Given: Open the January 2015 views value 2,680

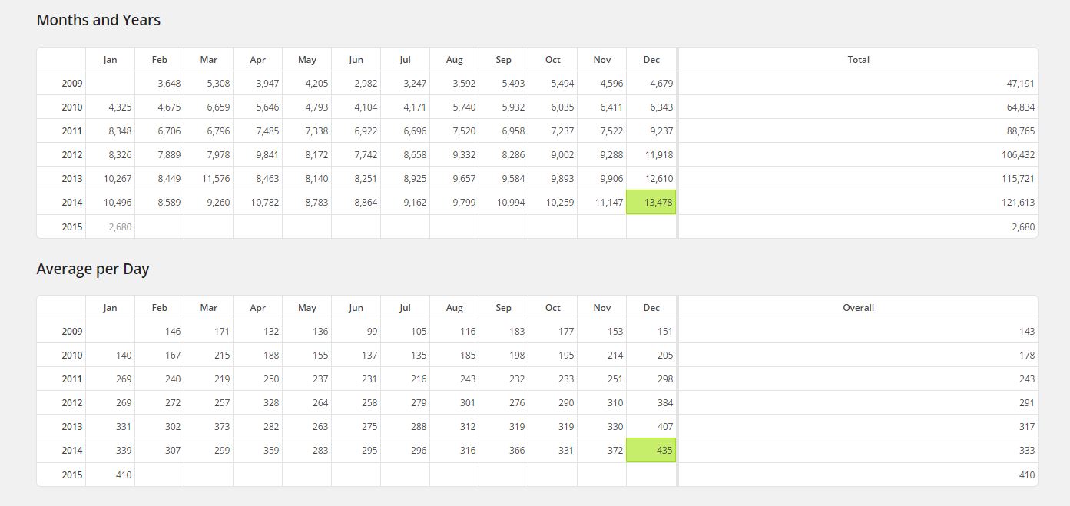Looking at the screenshot, I should pyautogui.click(x=121, y=227).
